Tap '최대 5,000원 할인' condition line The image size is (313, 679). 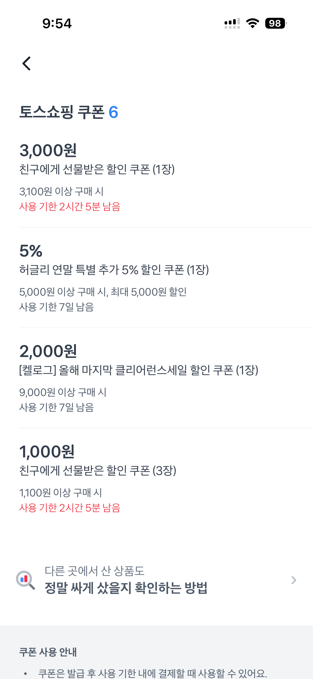148,292
